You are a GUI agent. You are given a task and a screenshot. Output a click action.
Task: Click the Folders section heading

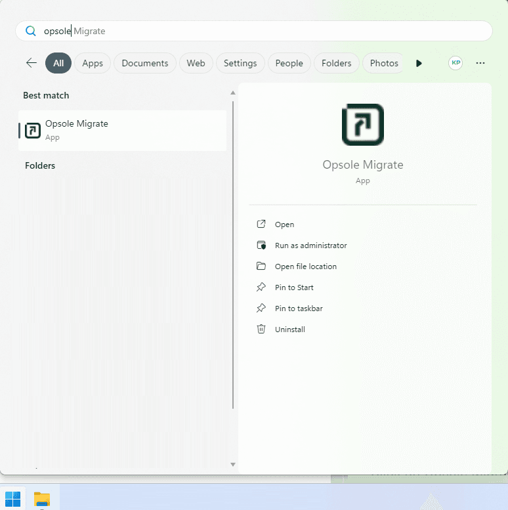point(40,165)
